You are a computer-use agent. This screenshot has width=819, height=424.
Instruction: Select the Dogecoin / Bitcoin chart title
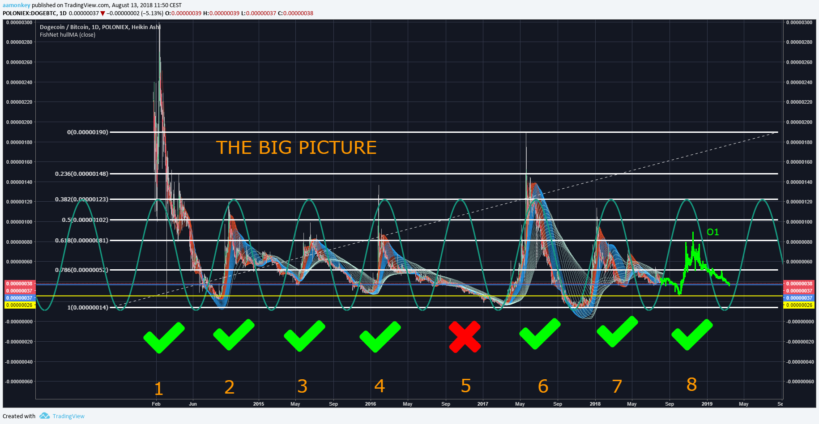(x=100, y=27)
